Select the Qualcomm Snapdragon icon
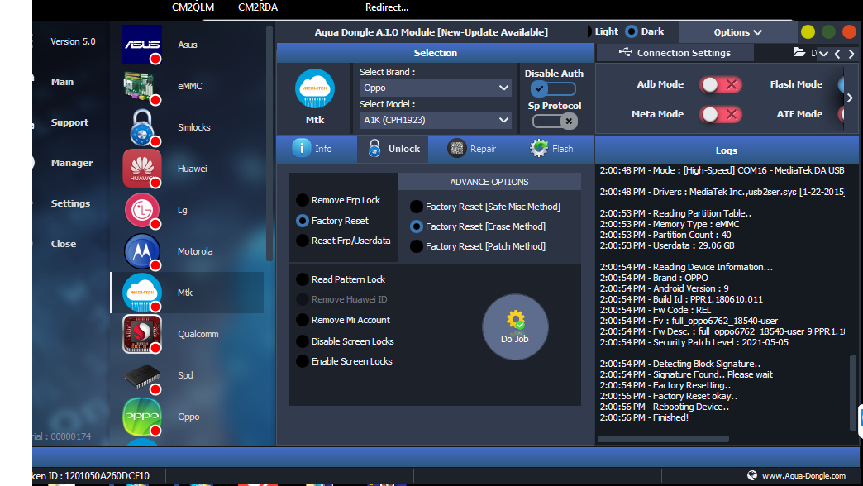The height and width of the screenshot is (486, 863). click(142, 334)
